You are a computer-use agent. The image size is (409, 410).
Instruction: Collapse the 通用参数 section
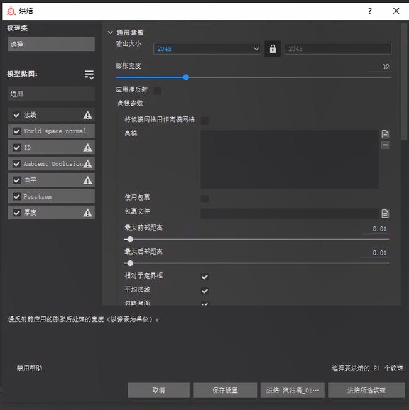click(x=111, y=32)
